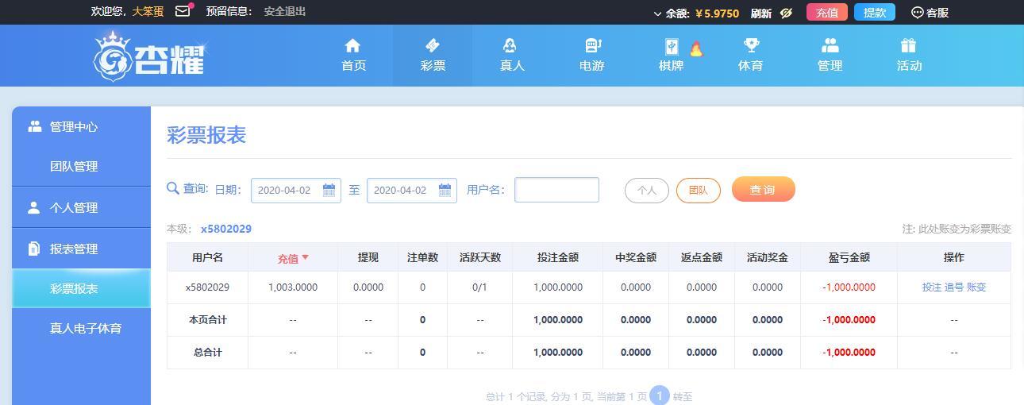
Task: Click the orange 查询 search button
Action: [x=763, y=189]
